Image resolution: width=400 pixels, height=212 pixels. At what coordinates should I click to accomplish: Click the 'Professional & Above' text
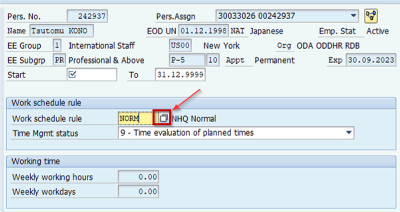click(x=106, y=60)
